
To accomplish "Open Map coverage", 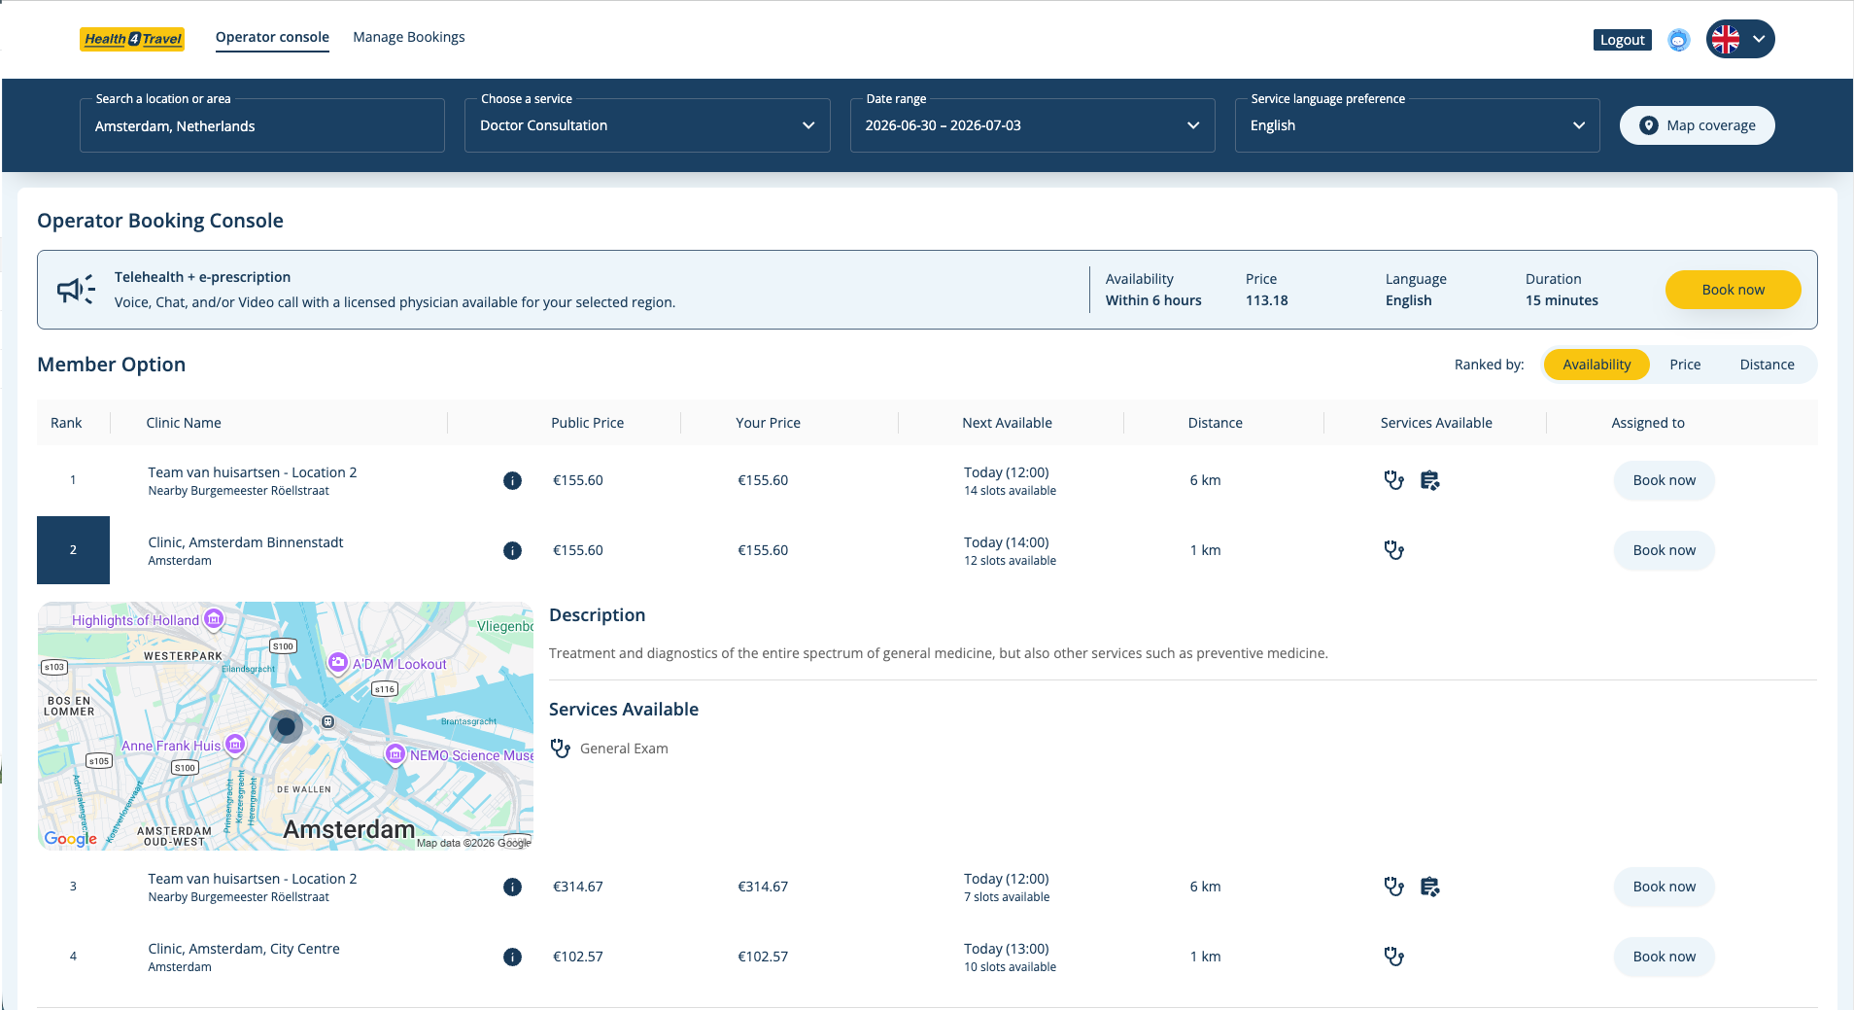I will click(1697, 125).
